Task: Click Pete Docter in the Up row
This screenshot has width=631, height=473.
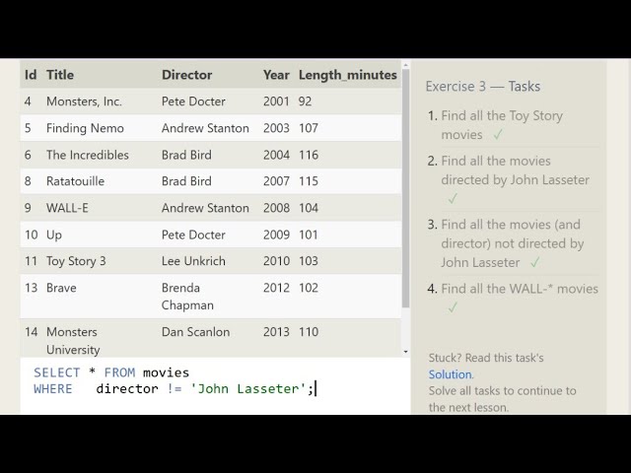Action: [193, 235]
